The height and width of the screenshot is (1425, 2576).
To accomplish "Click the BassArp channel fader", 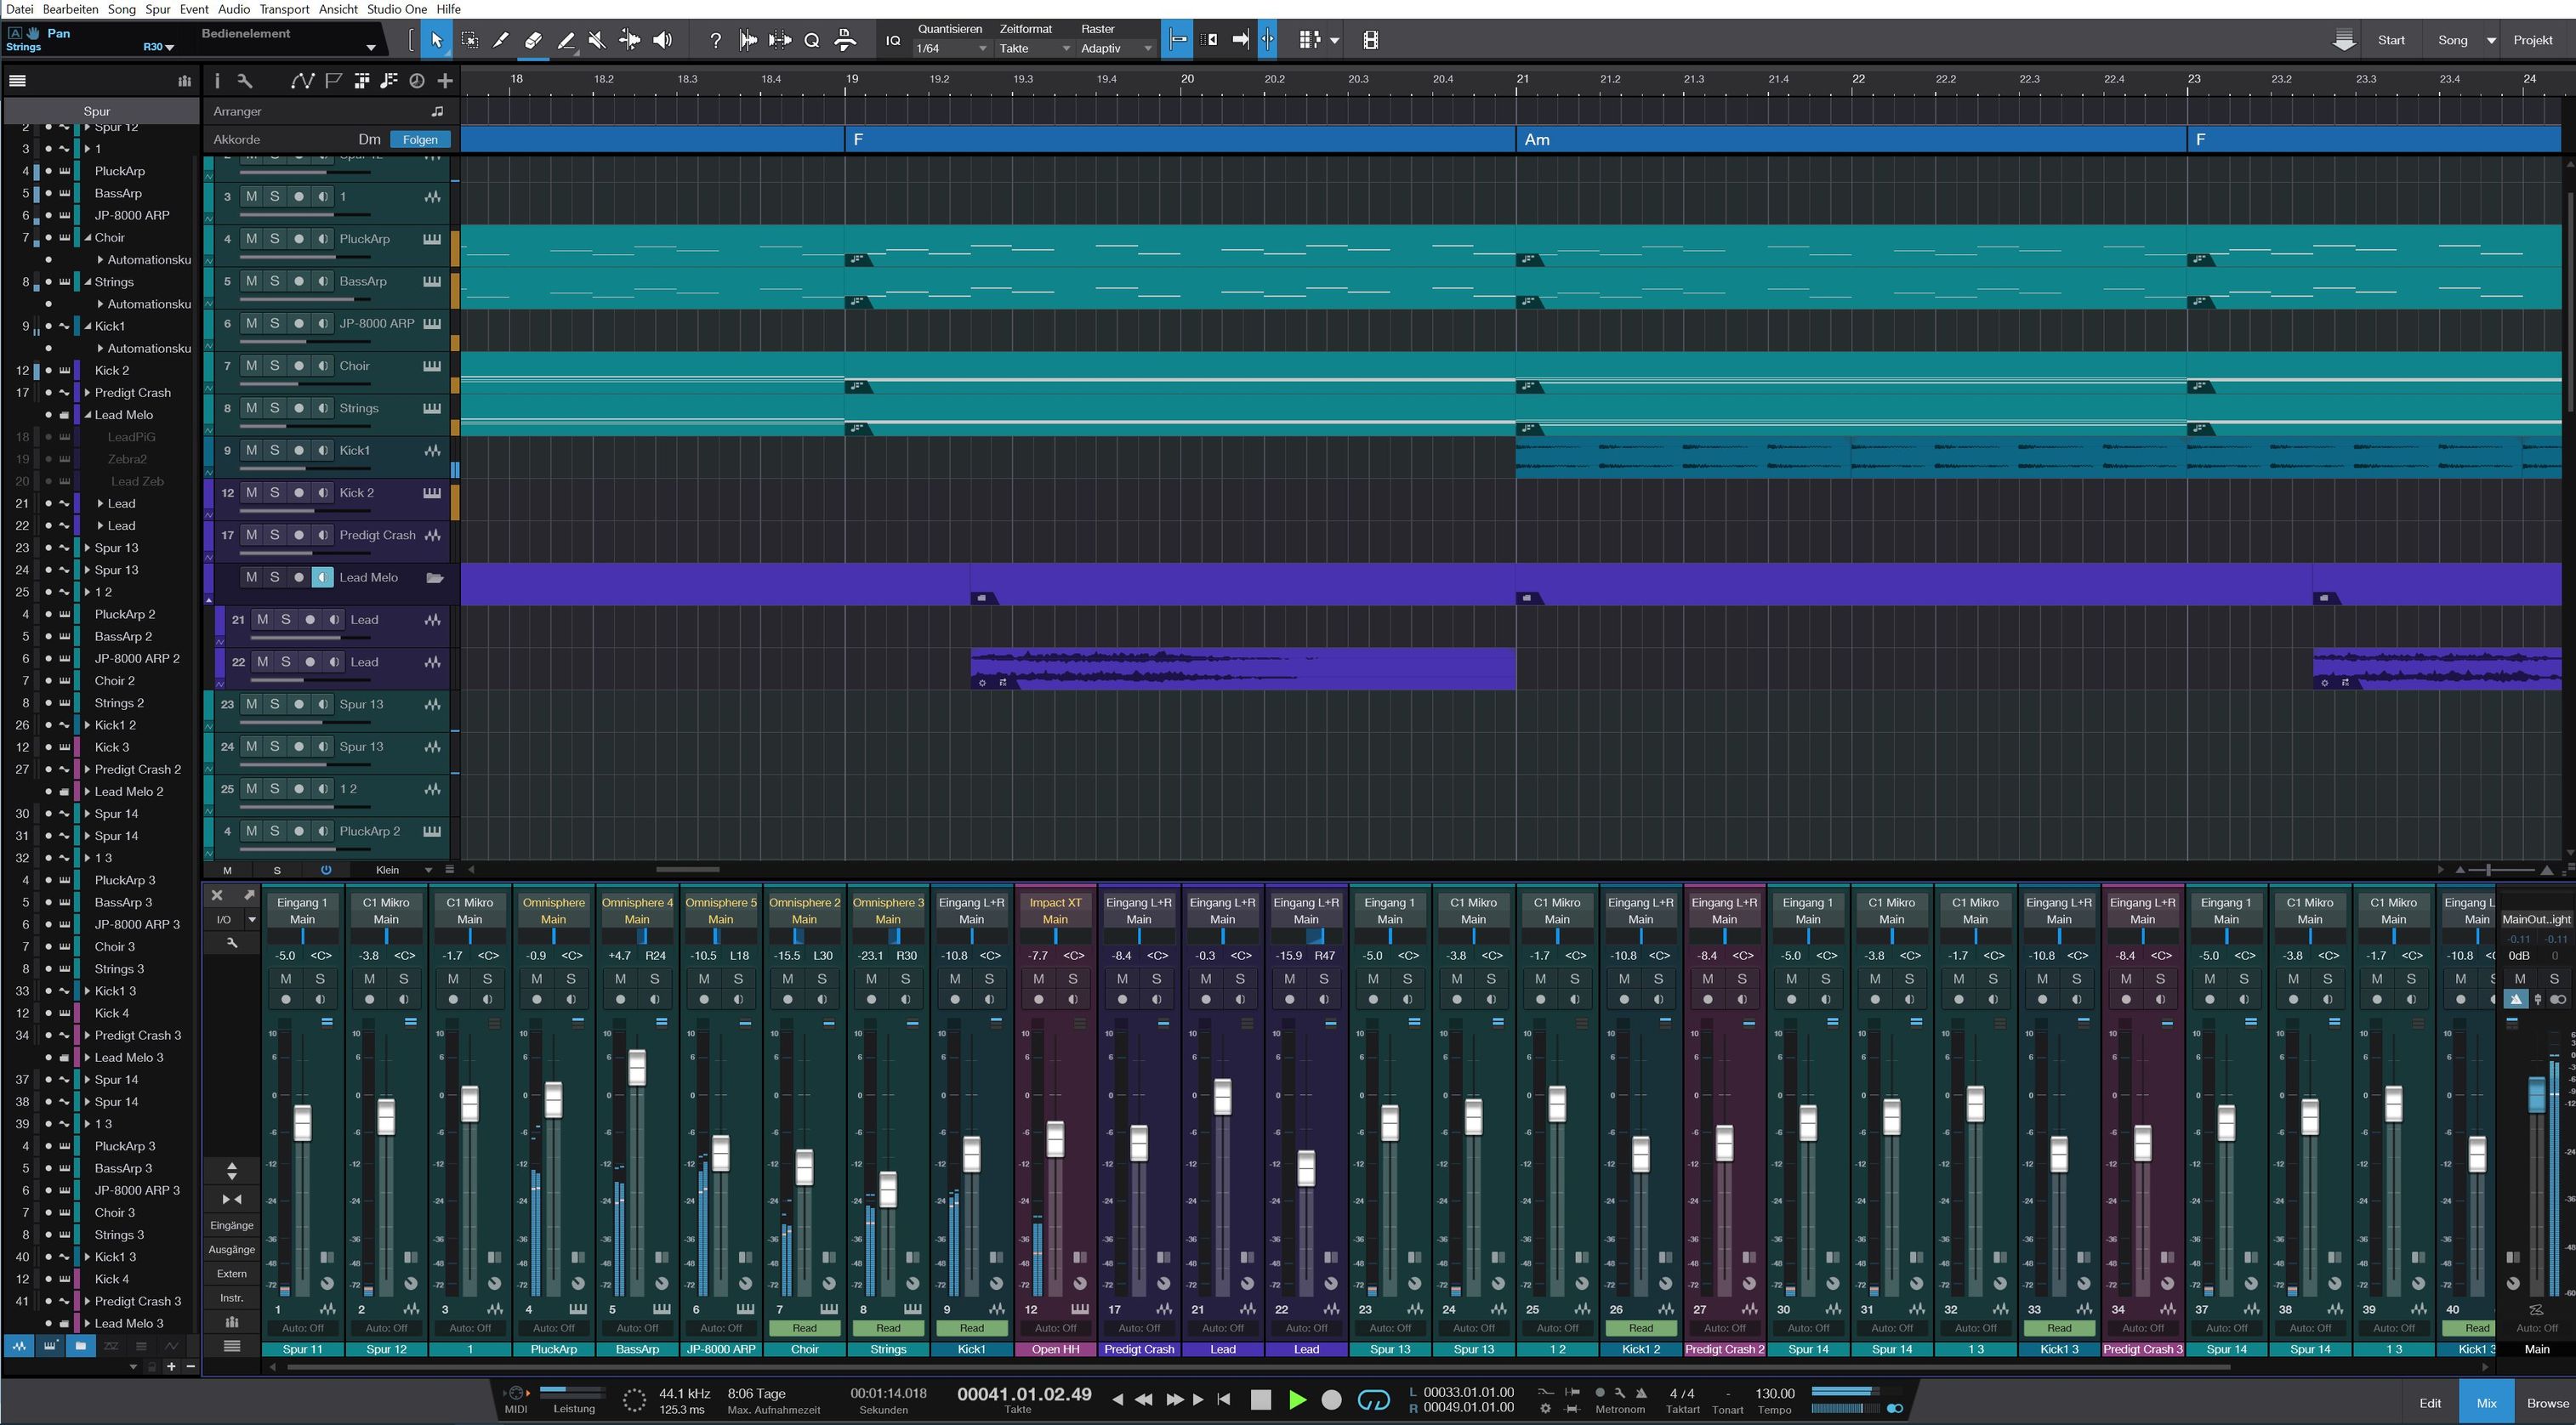I will [637, 1068].
